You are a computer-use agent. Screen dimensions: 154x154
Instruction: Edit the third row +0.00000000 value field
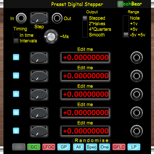[x=85, y=94]
